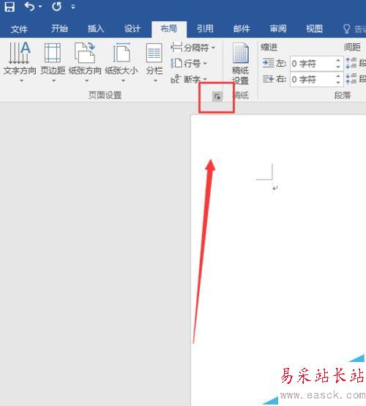Viewport: 366px width, 406px height.
Task: Expand the 分栏 dropdown arrow
Action: click(x=155, y=81)
